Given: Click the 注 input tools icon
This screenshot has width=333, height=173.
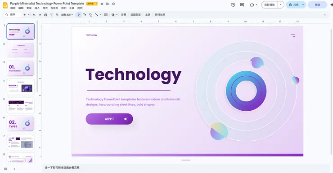Looking at the screenshot, I should tap(113, 15).
